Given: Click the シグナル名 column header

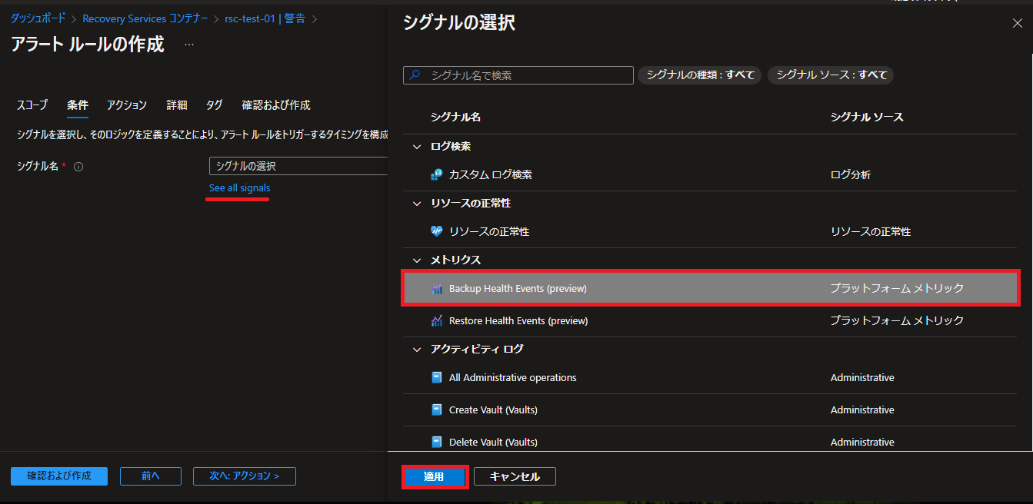Looking at the screenshot, I should [456, 117].
